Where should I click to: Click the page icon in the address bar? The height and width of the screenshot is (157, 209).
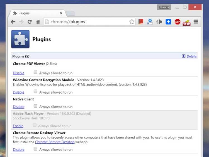pyautogui.click(x=47, y=22)
